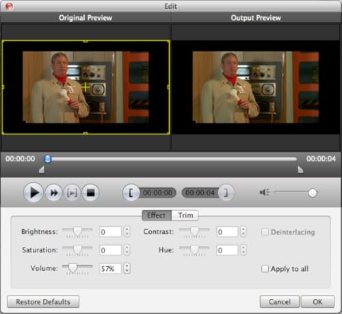The image size is (342, 314).
Task: Click the top middle crop handle
Action: [x=85, y=41]
